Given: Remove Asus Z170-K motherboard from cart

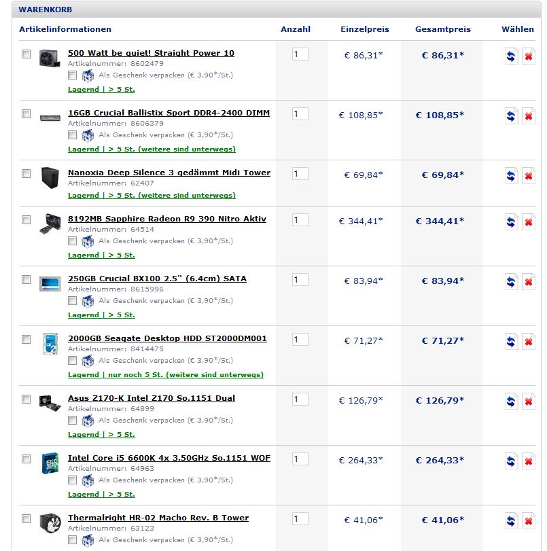Looking at the screenshot, I should click(x=528, y=402).
